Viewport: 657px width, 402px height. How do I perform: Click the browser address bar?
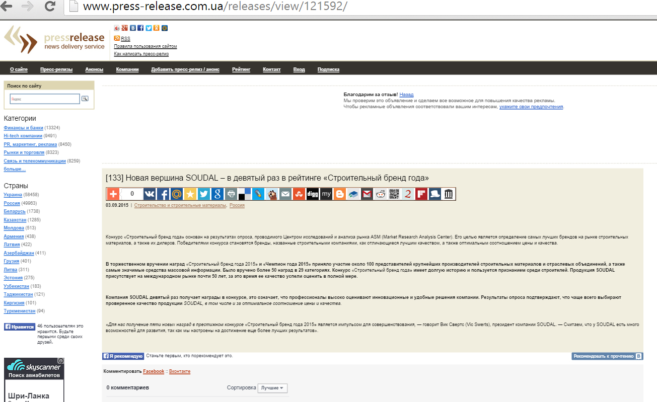click(360, 7)
